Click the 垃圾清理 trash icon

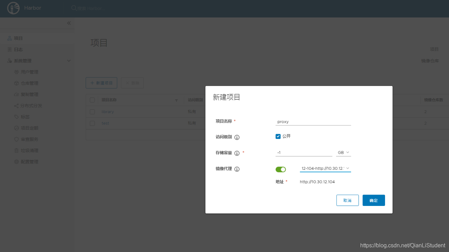pos(16,151)
